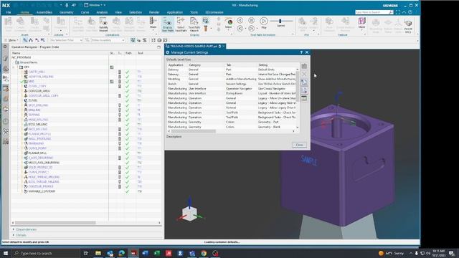This screenshot has width=459, height=258.
Task: Switch to the Geometry ribbon tab
Action: (67, 12)
